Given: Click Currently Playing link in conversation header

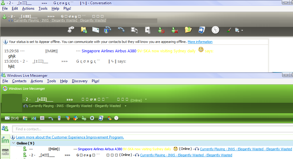Looking at the screenshot, I should pos(60,20).
